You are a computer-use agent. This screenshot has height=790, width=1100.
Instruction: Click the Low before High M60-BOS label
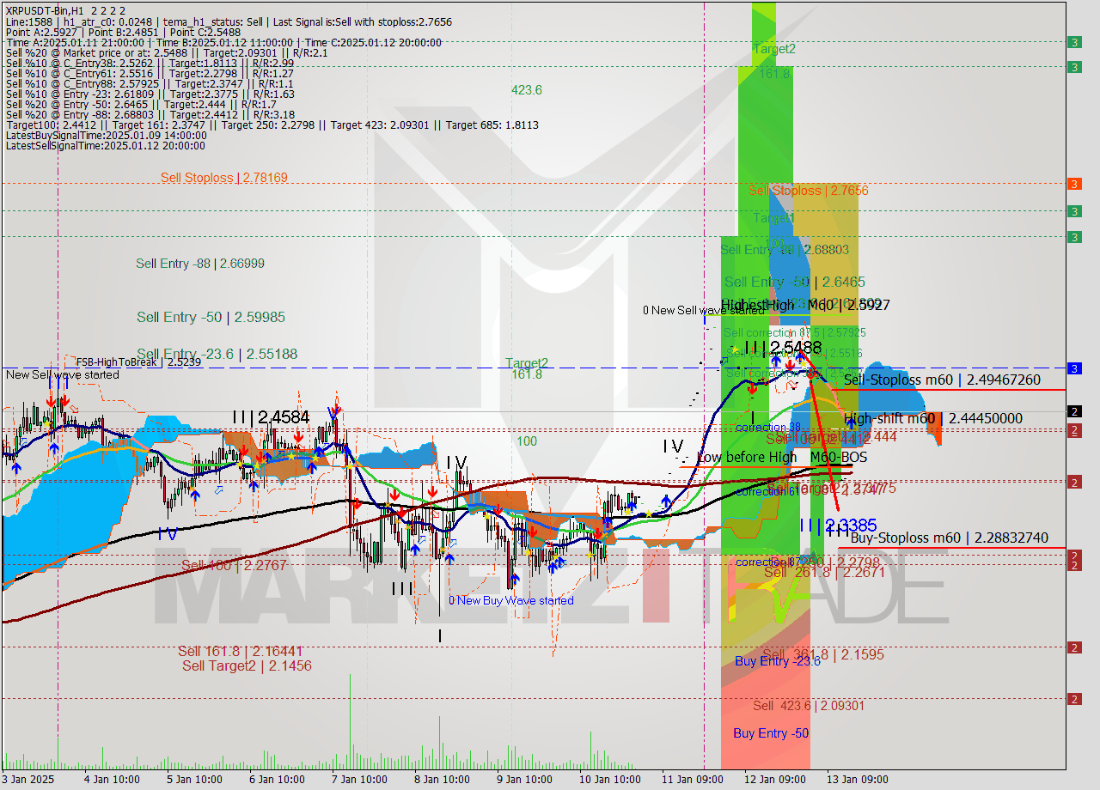click(782, 458)
